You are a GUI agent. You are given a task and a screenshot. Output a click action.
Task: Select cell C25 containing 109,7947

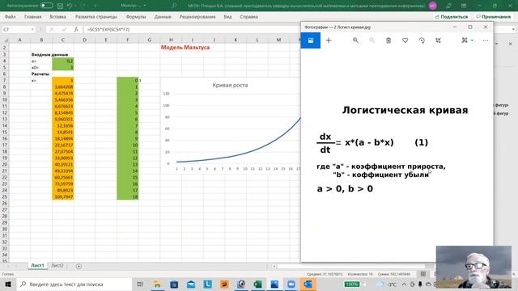tap(63, 196)
